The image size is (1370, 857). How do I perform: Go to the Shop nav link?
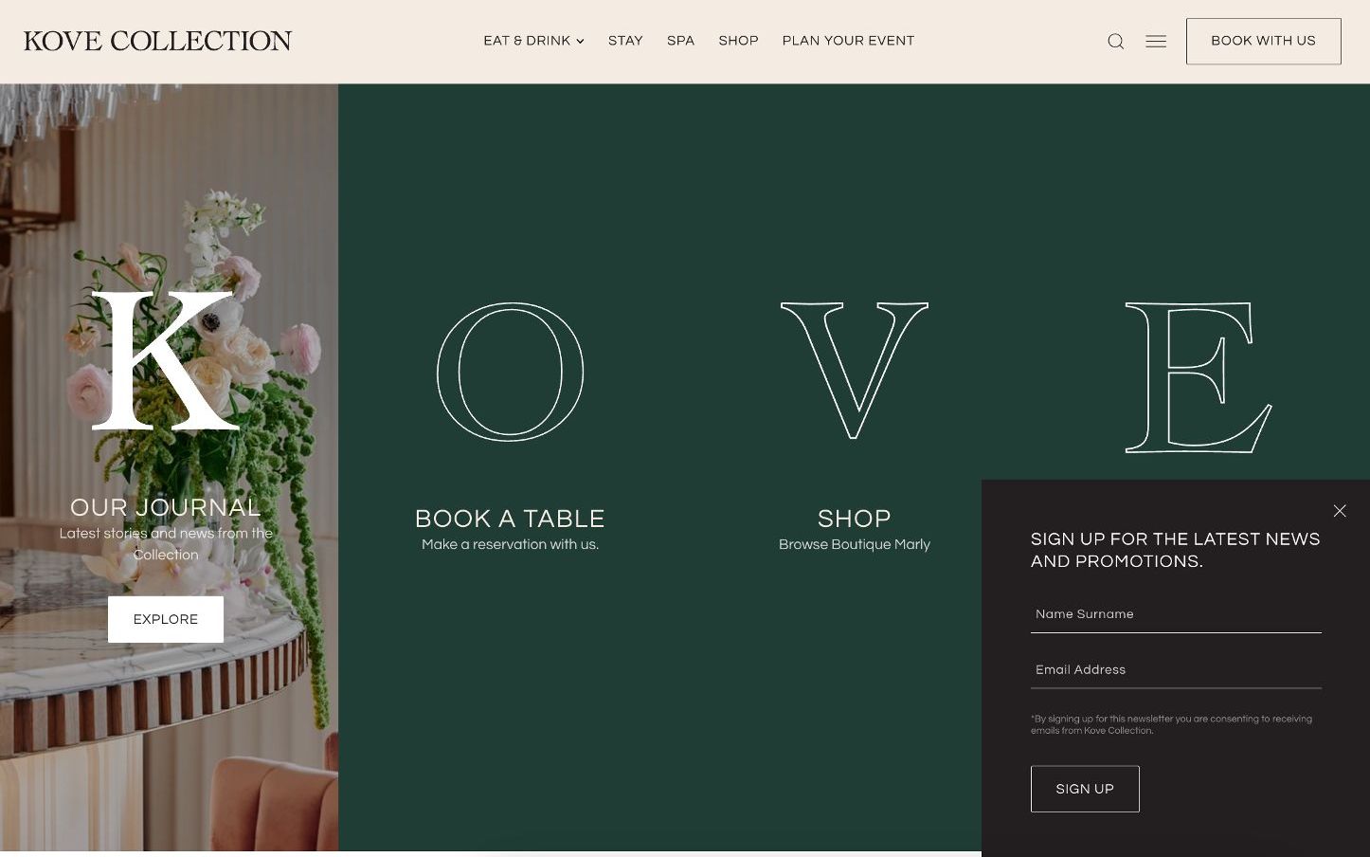pos(738,41)
